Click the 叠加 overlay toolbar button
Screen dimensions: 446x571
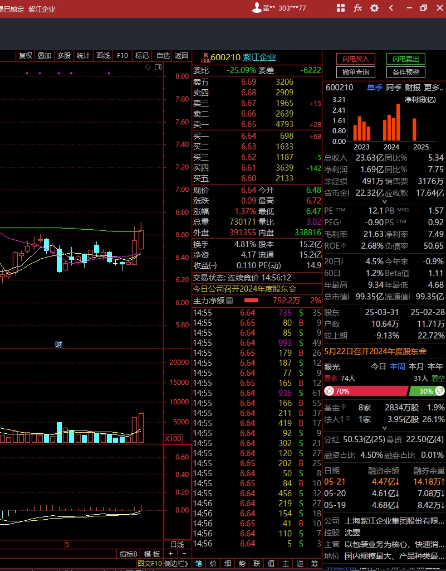click(x=45, y=56)
